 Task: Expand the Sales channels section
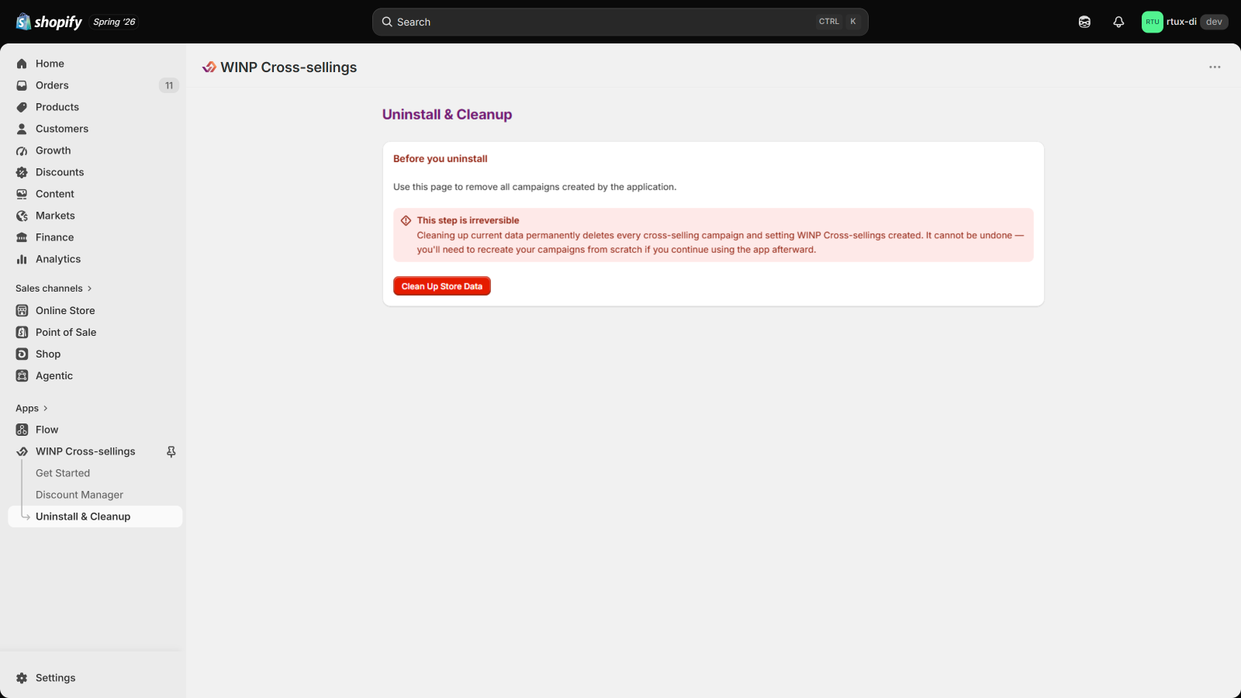(54, 289)
